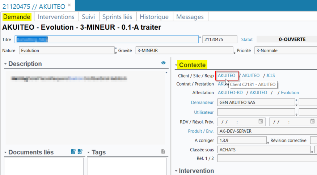Open the Nature field showing Evolution
Screen dimensions: 317x175
coord(67,50)
